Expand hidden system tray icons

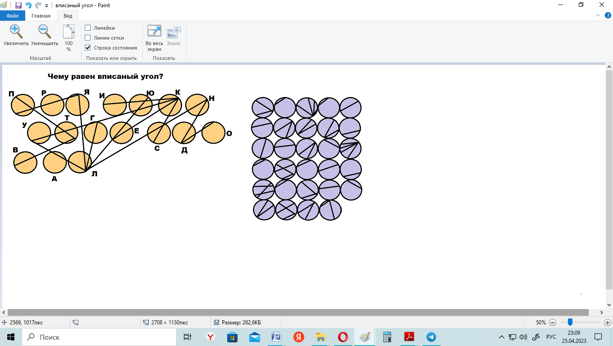point(501,337)
